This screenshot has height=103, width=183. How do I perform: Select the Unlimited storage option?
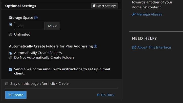(x=11, y=35)
